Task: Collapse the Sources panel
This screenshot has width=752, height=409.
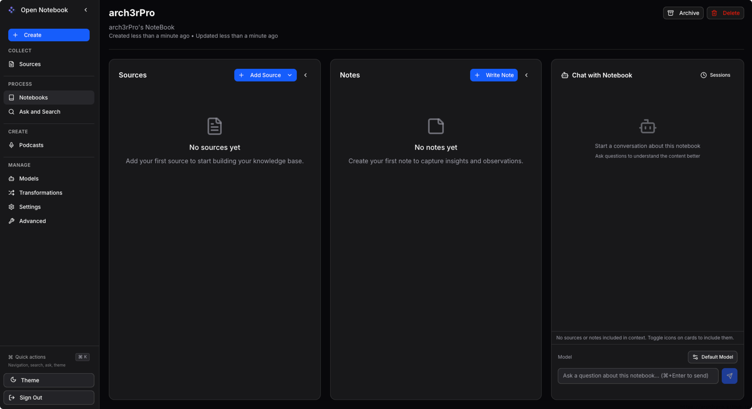Action: click(x=305, y=75)
